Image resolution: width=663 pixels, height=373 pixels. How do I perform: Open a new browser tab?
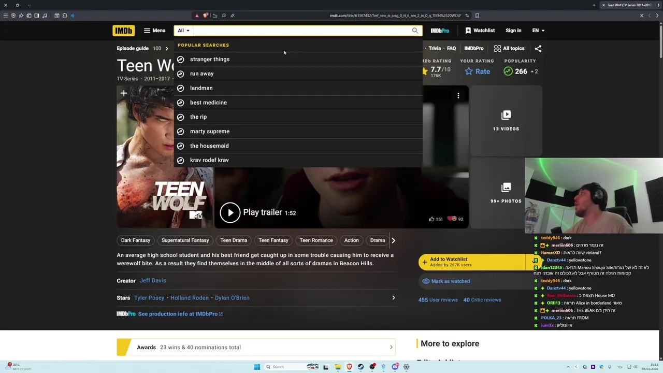[x=594, y=5]
